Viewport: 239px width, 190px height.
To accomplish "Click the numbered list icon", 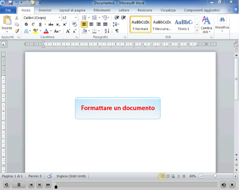I will 94,17.
